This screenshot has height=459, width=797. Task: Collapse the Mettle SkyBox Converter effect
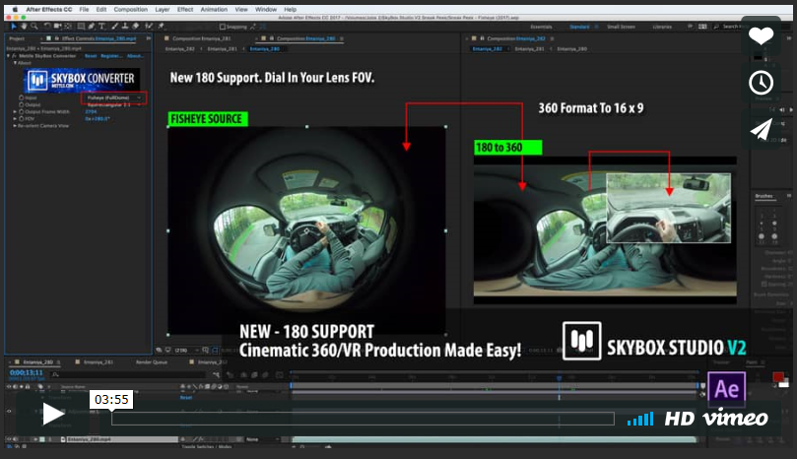point(8,56)
